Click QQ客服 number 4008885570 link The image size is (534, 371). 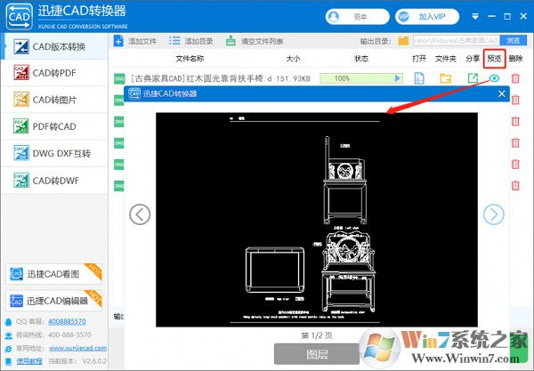[67, 321]
